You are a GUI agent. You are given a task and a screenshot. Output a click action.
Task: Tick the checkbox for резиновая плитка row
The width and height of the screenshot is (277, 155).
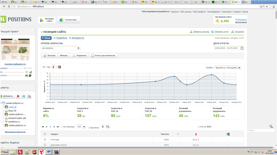point(45,145)
